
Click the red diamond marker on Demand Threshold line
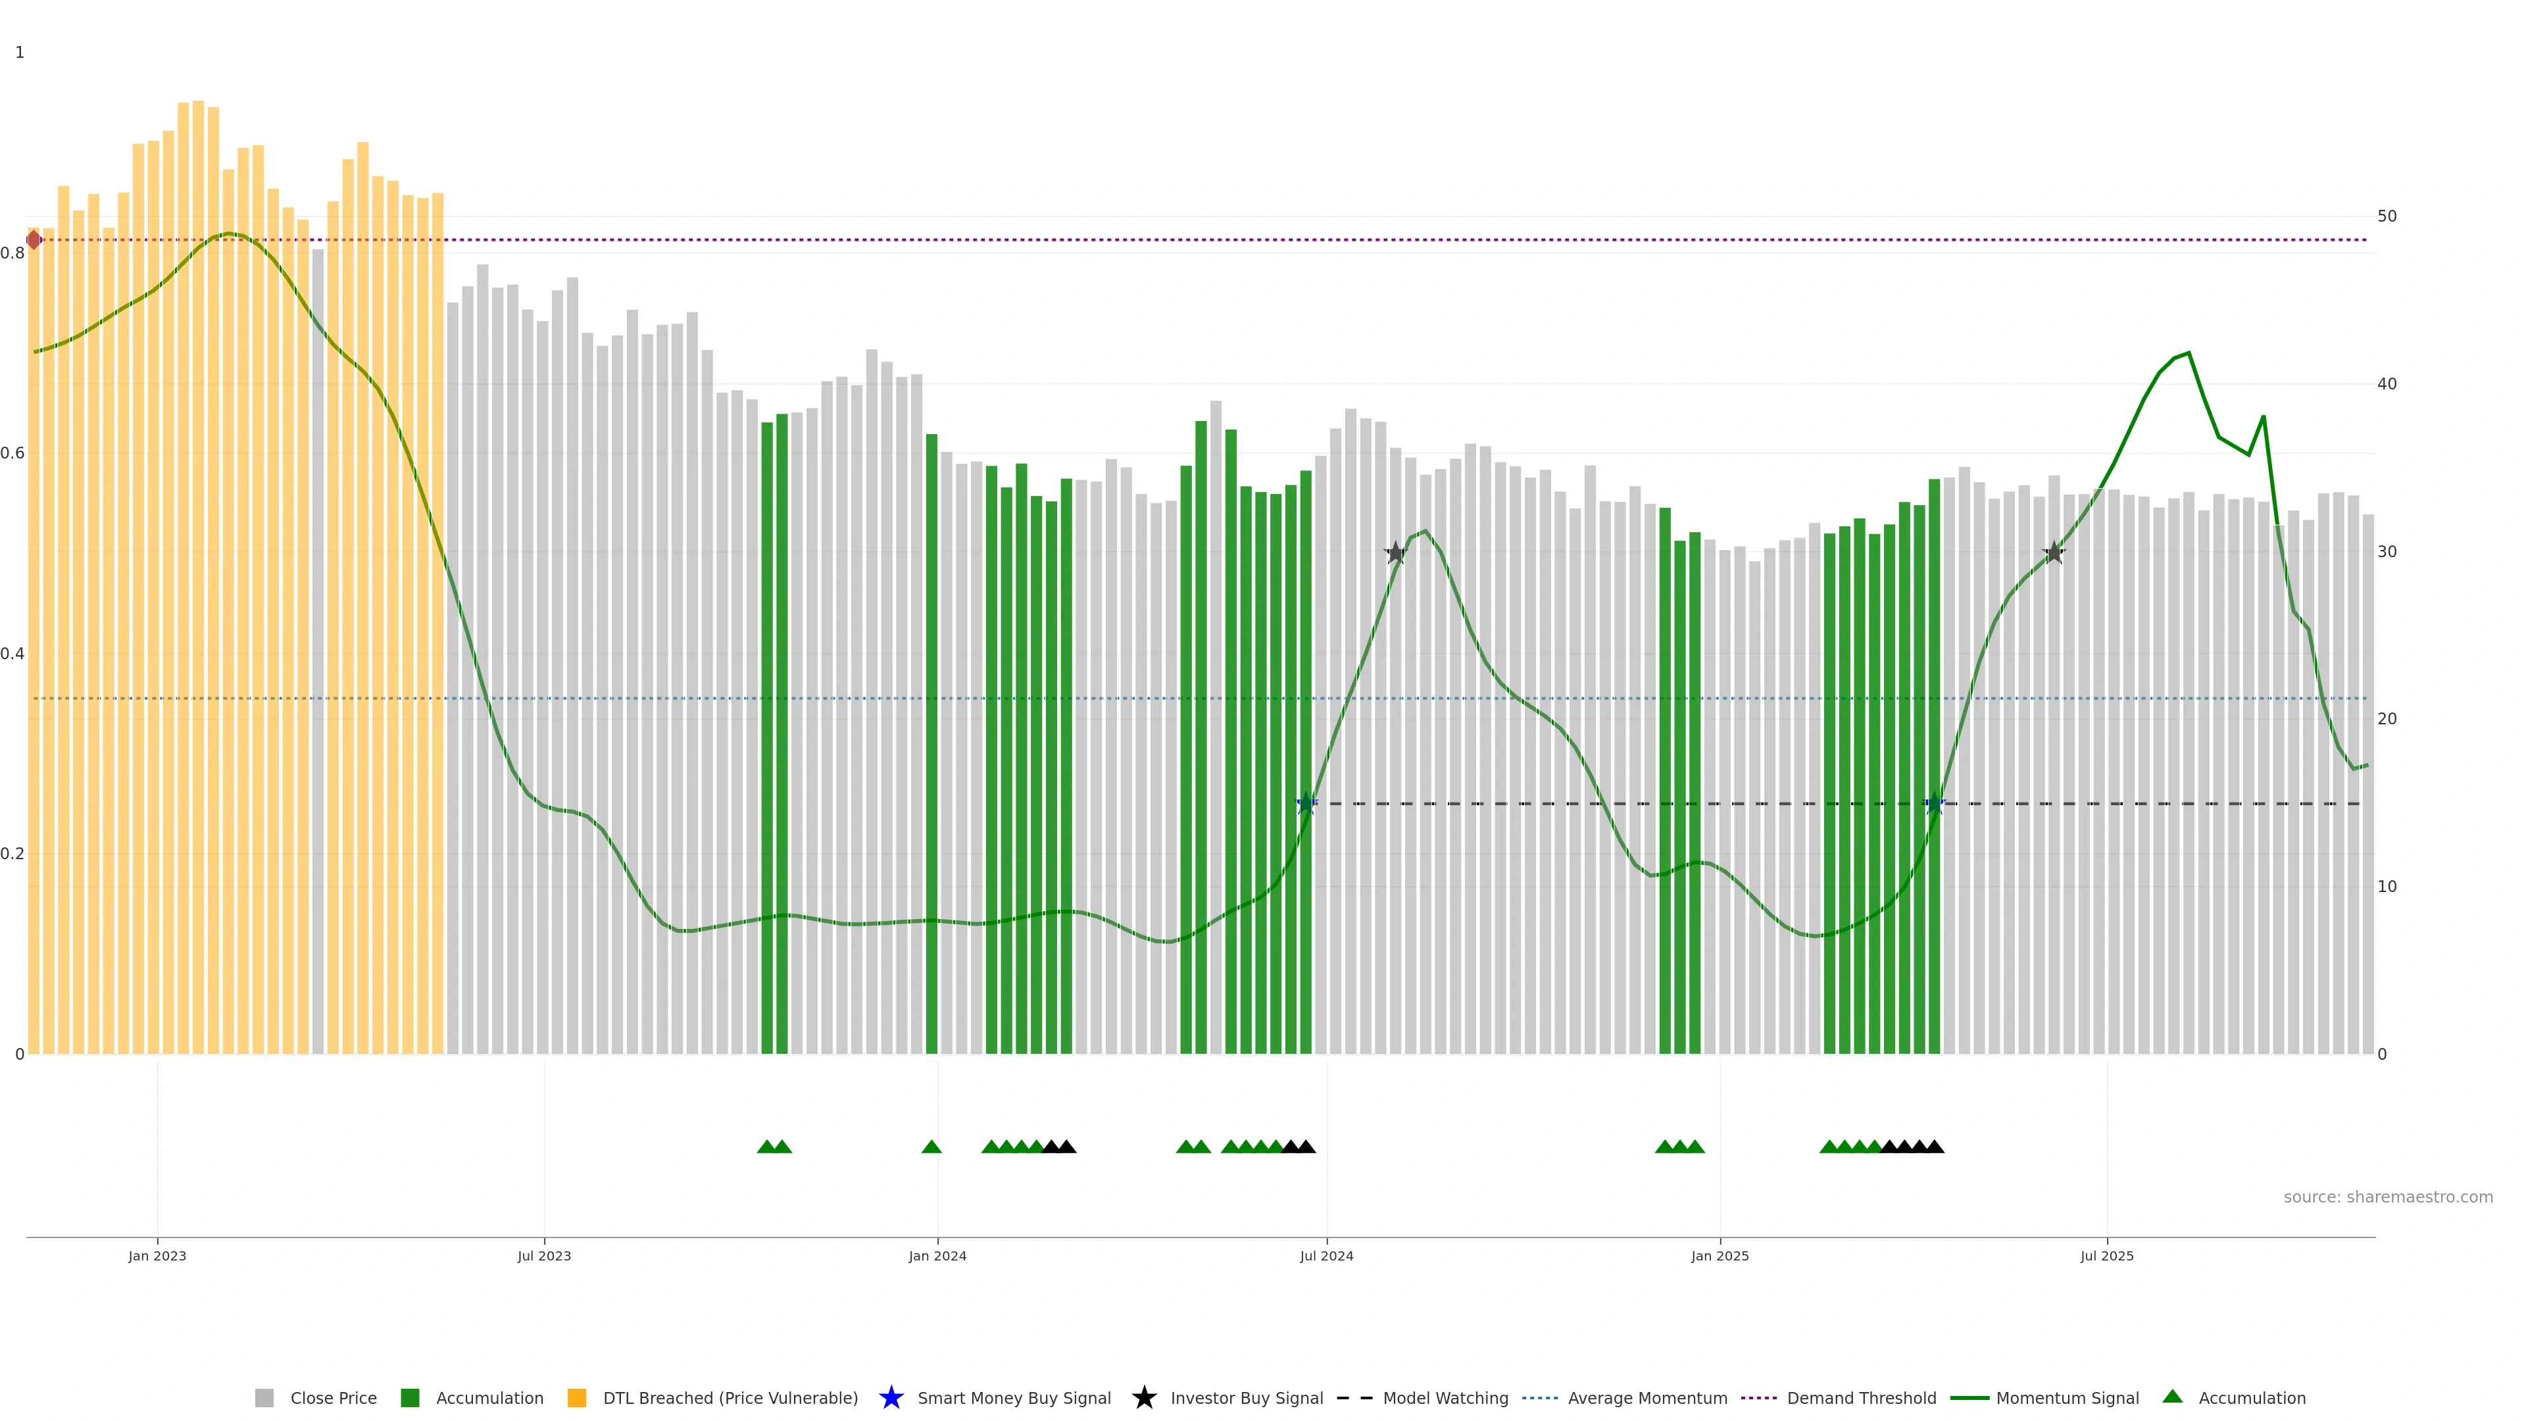point(34,239)
